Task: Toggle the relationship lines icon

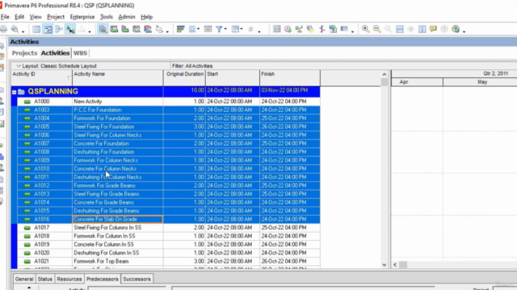Action: click(70, 29)
